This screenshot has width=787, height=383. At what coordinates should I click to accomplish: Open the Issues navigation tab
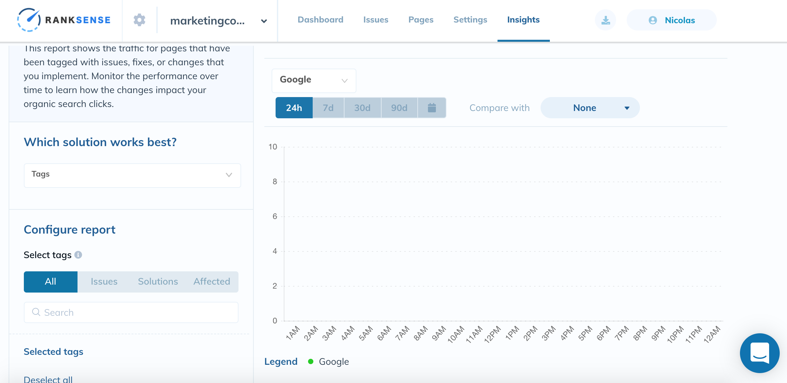click(376, 20)
